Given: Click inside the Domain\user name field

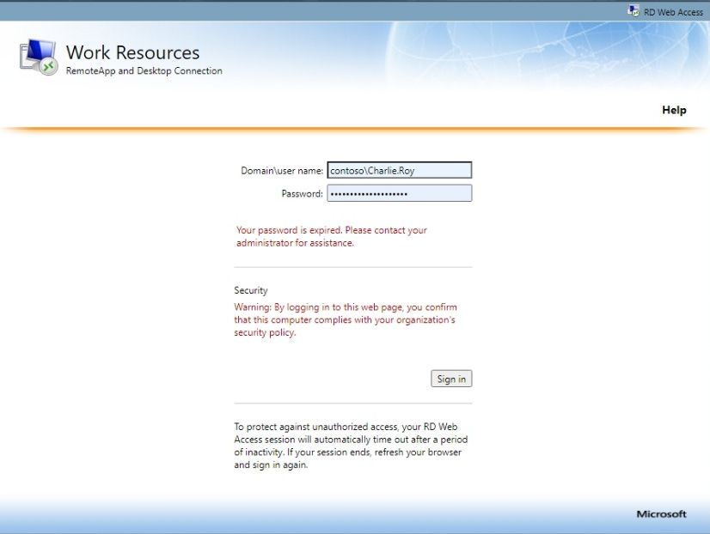Looking at the screenshot, I should 400,169.
